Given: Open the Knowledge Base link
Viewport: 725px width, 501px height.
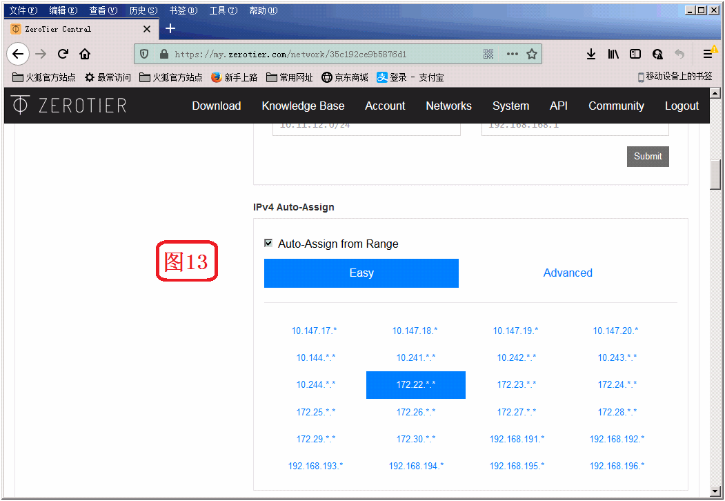Looking at the screenshot, I should pyautogui.click(x=303, y=106).
